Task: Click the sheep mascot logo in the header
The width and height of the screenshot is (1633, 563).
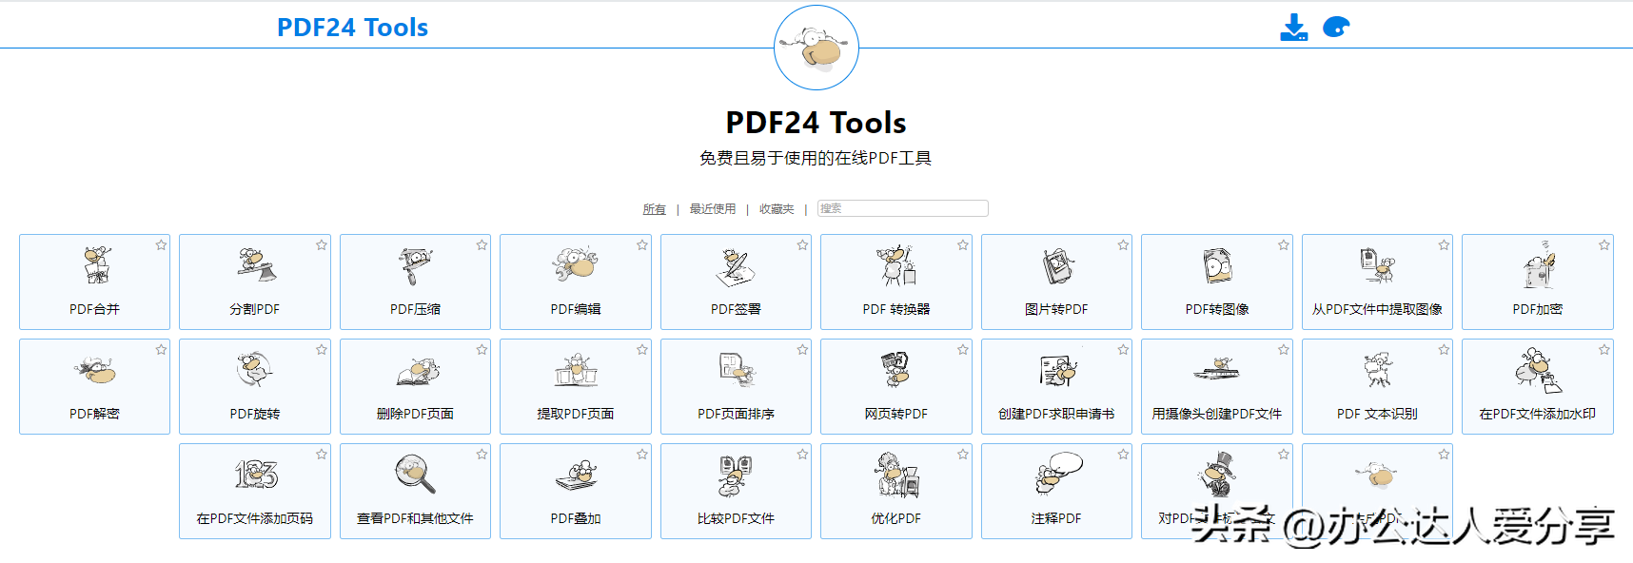Action: pos(816,48)
